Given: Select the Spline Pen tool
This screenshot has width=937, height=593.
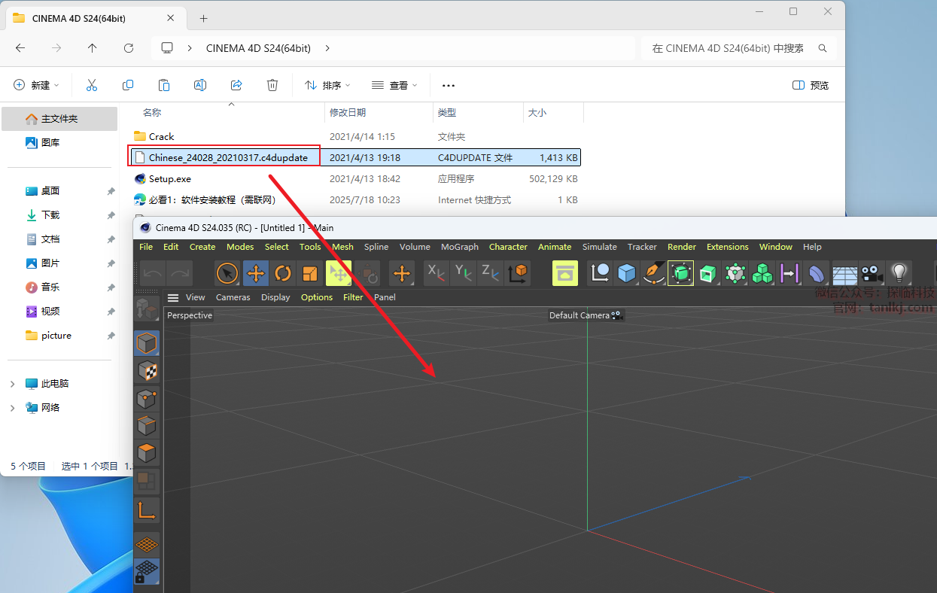Looking at the screenshot, I should pos(653,273).
